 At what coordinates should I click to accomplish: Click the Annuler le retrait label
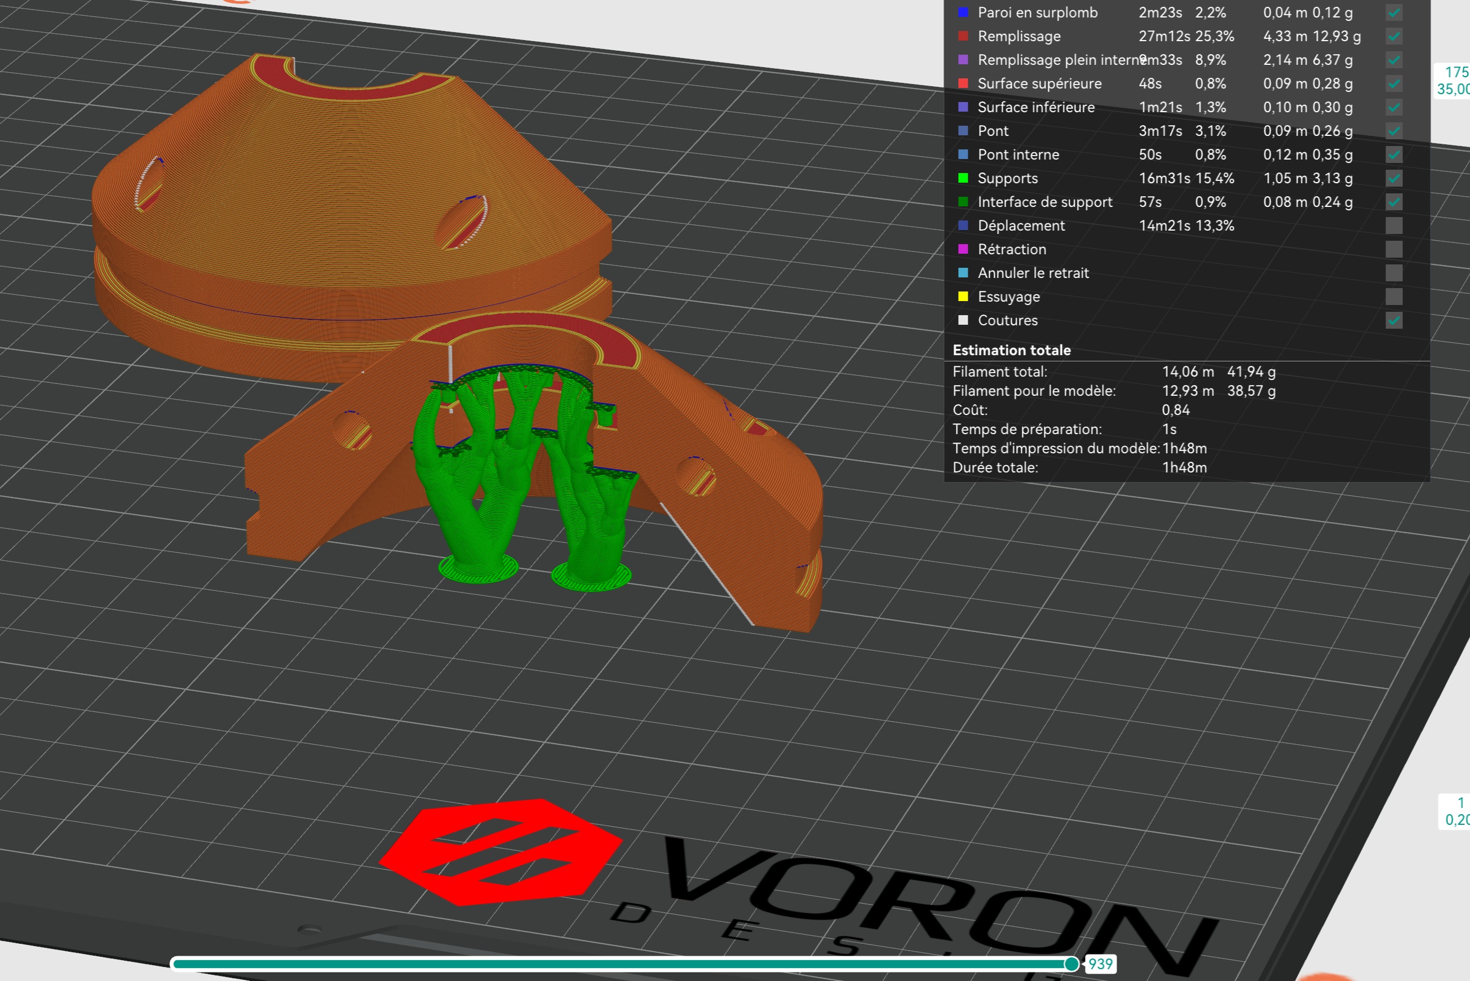coord(1033,273)
